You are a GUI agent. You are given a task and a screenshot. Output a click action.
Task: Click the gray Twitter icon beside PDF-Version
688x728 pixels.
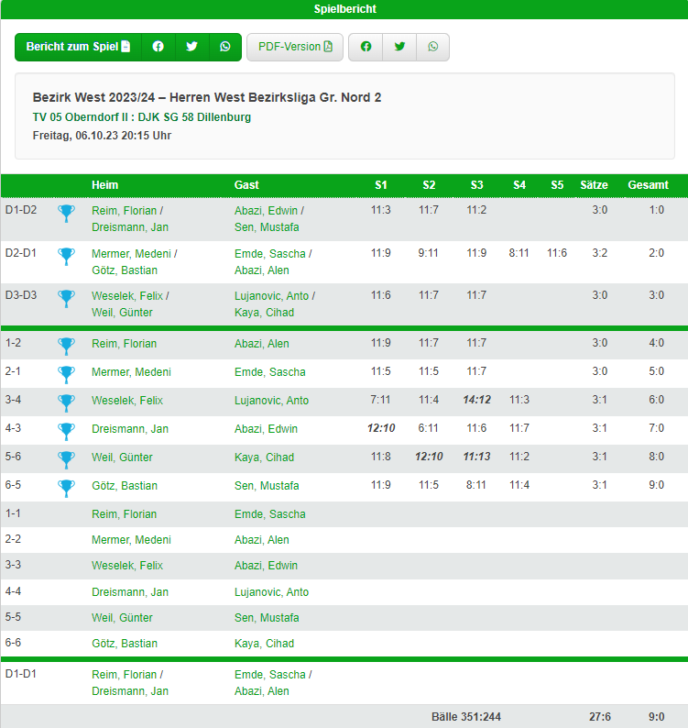pyautogui.click(x=399, y=47)
